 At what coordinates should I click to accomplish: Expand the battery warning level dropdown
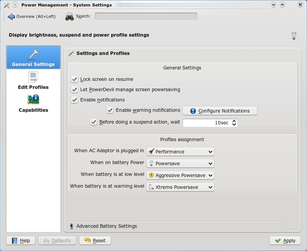[x=180, y=187]
